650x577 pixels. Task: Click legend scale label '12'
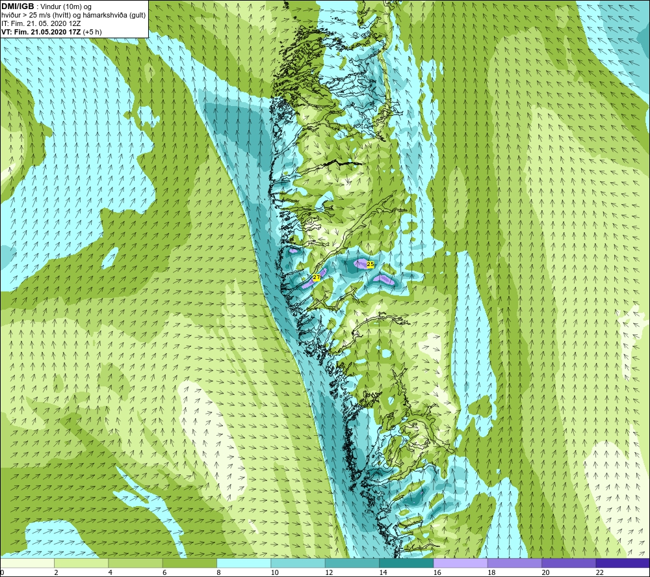tap(329, 572)
